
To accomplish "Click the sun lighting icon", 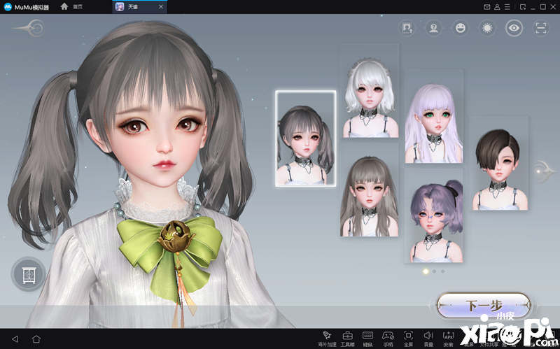I will point(487,28).
